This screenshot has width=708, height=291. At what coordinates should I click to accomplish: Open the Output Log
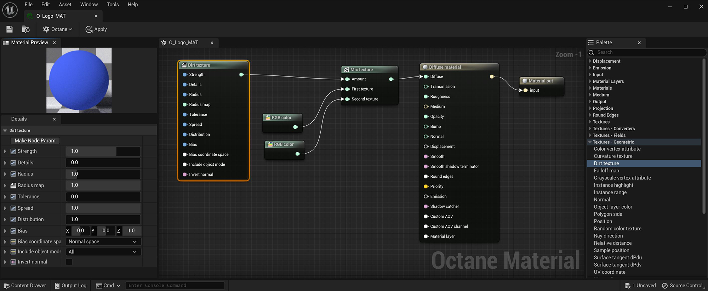[70, 285]
